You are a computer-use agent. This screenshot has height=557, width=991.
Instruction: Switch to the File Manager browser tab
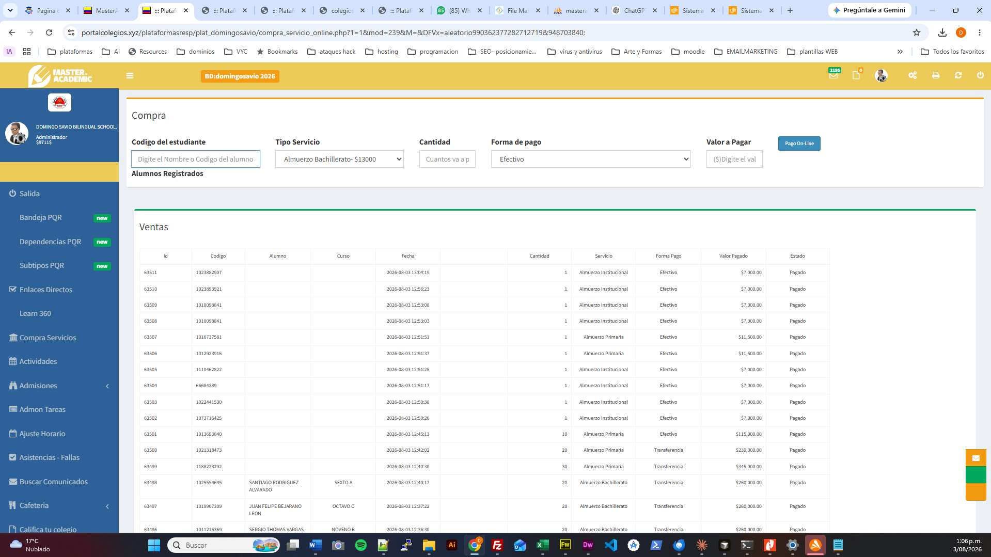coord(517,10)
